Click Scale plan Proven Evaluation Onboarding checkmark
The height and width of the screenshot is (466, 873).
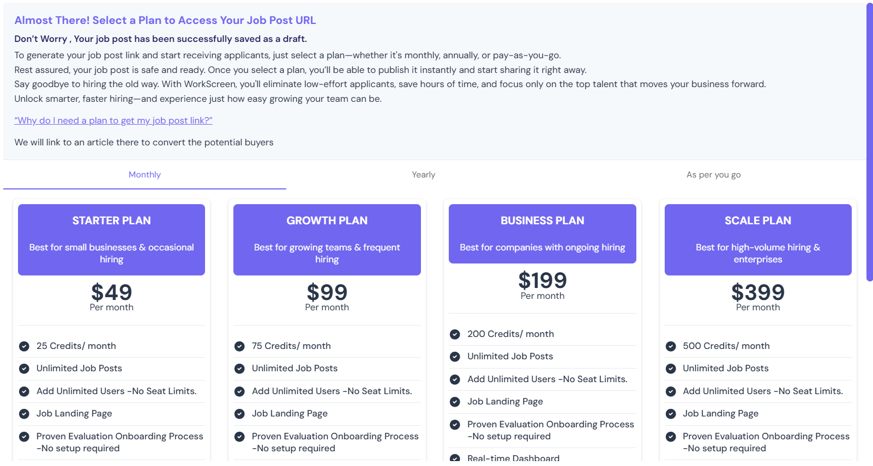[671, 437]
